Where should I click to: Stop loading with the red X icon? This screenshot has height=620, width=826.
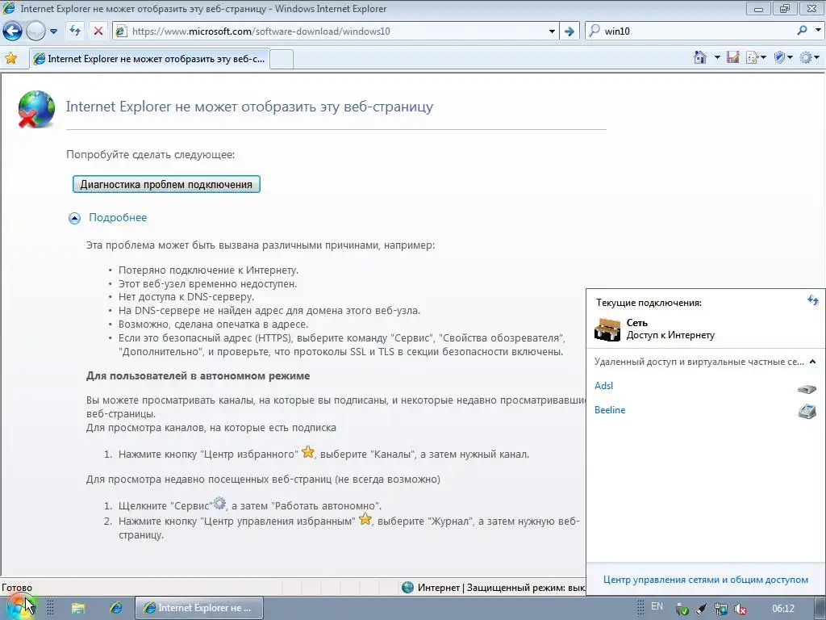click(x=98, y=31)
